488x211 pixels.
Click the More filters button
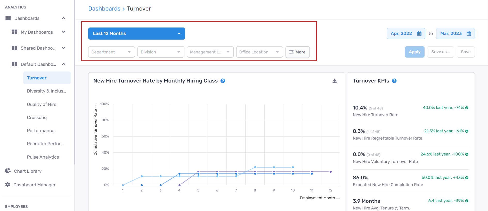coord(297,52)
